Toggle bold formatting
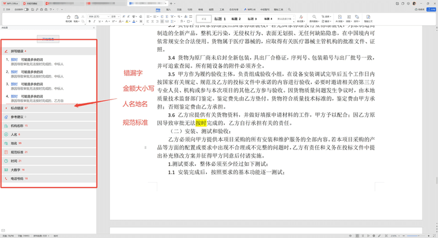The height and width of the screenshot is (238, 438). 90,21
